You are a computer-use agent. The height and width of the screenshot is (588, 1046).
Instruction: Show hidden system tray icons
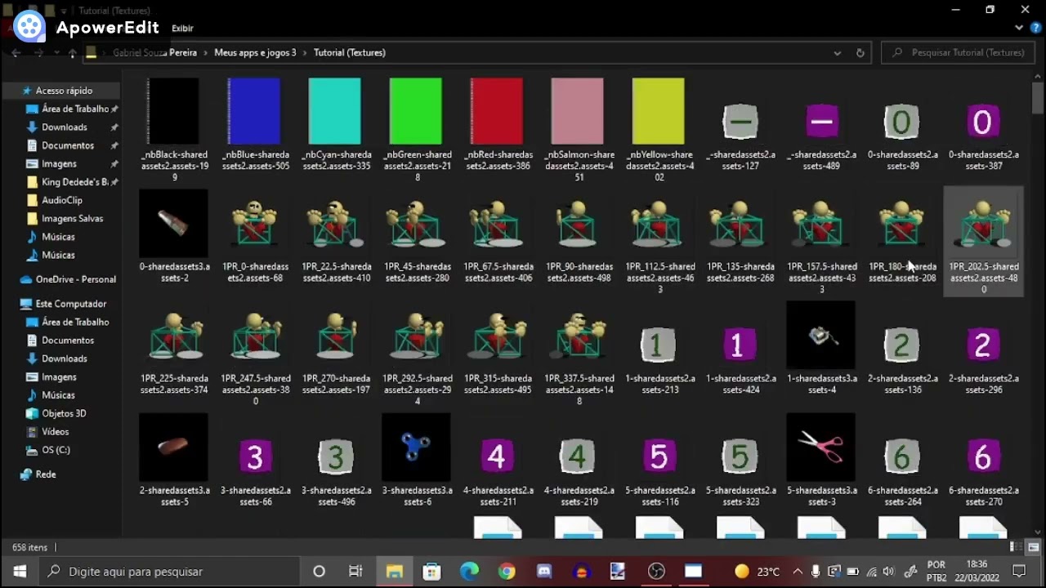click(797, 572)
